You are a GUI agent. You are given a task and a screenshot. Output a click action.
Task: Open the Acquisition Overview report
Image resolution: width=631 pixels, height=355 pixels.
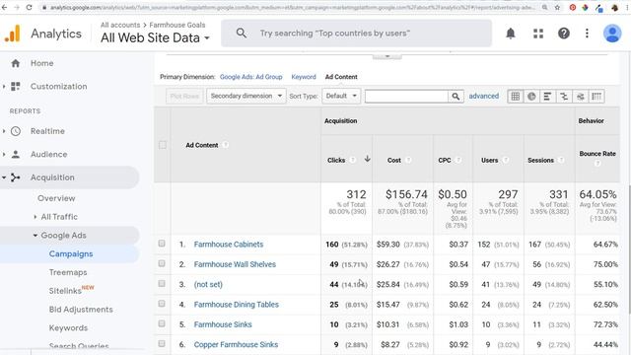(56, 198)
